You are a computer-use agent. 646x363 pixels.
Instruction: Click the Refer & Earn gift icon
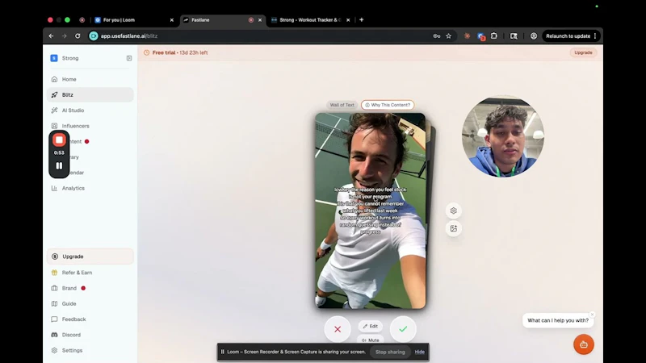coord(54,273)
